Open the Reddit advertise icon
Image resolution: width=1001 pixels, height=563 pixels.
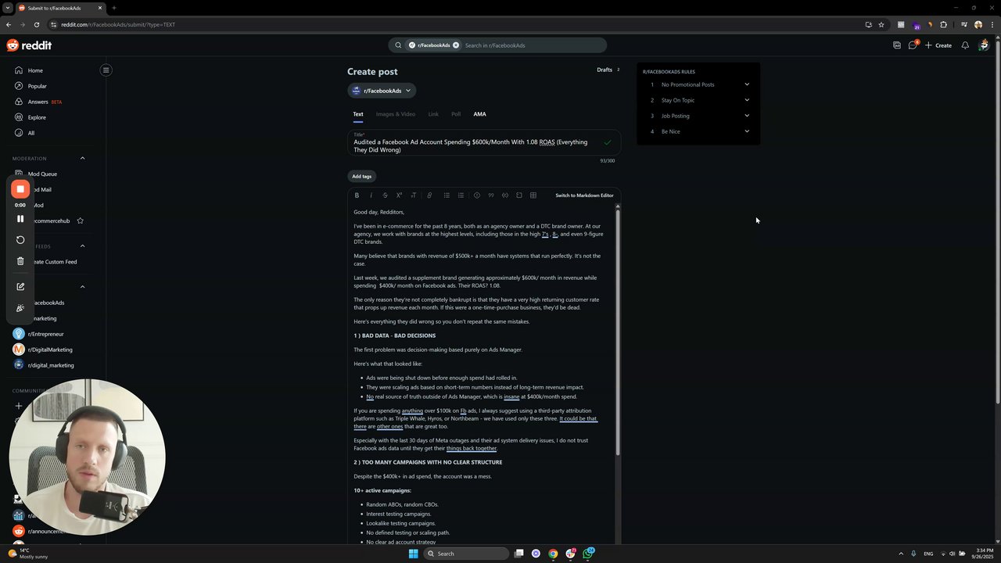(x=897, y=45)
